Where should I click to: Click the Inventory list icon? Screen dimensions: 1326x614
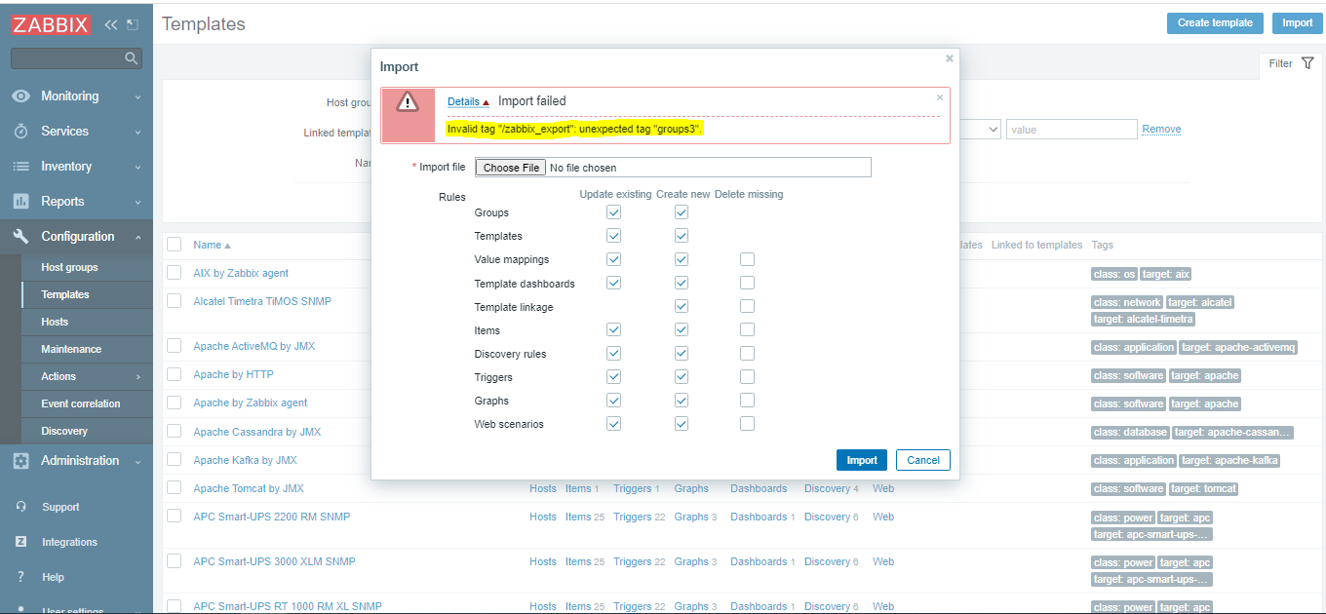[20, 167]
